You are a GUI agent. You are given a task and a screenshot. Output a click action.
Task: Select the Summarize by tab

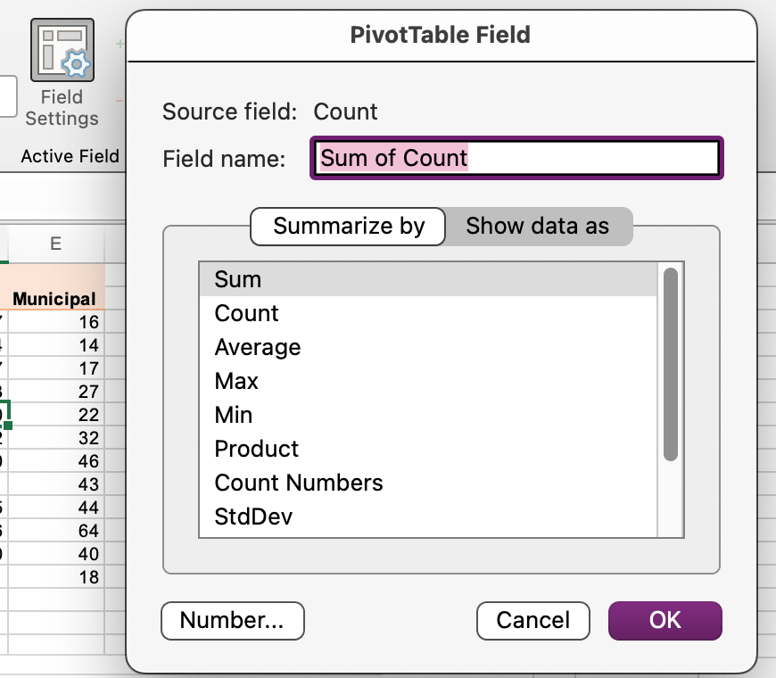pyautogui.click(x=349, y=227)
